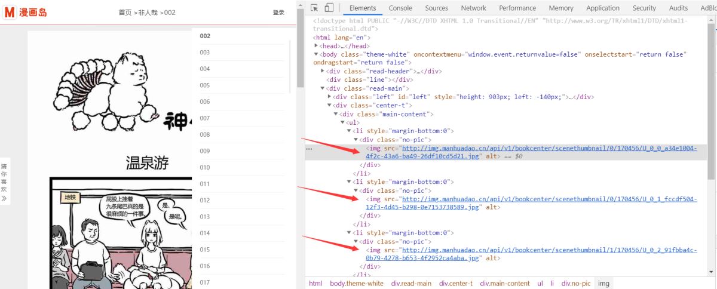Expand the 猜你喜欢 side panel arrows

point(4,198)
